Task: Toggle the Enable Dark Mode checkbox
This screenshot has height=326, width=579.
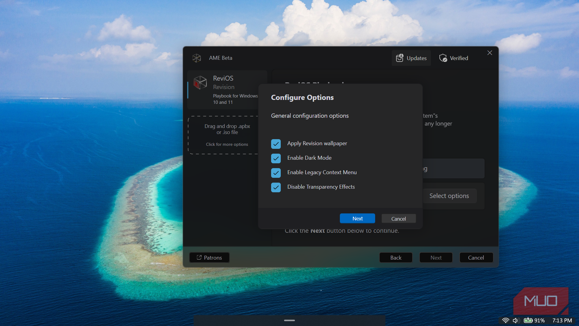Action: pyautogui.click(x=276, y=158)
